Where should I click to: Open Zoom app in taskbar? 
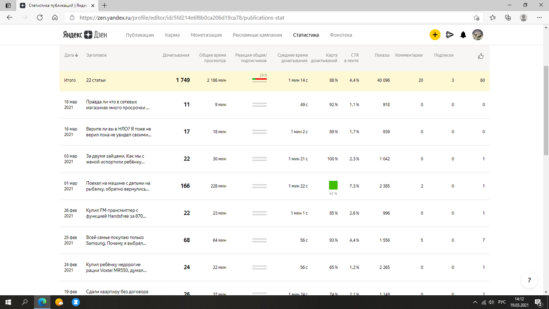coord(76,302)
